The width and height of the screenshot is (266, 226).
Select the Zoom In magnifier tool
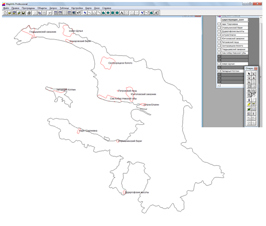click(x=249, y=91)
